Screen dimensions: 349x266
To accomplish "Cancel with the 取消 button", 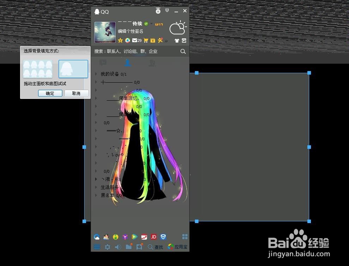I will [76, 93].
